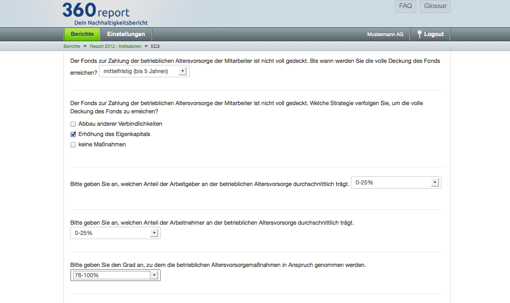The height and width of the screenshot is (303, 510).
Task: Switch to the Einstellungen tab
Action: point(126,34)
